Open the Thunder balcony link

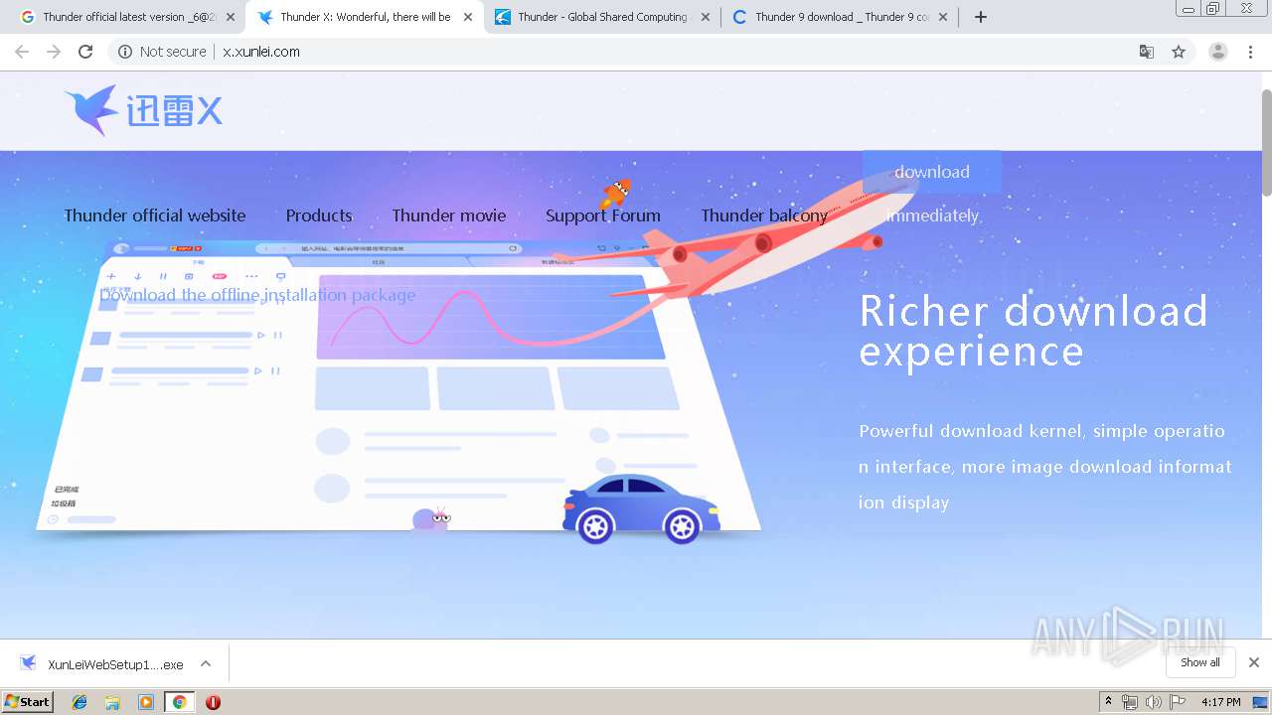click(x=764, y=215)
